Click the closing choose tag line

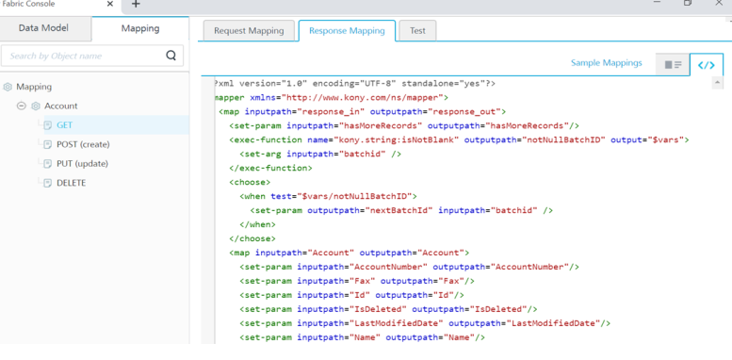point(252,238)
